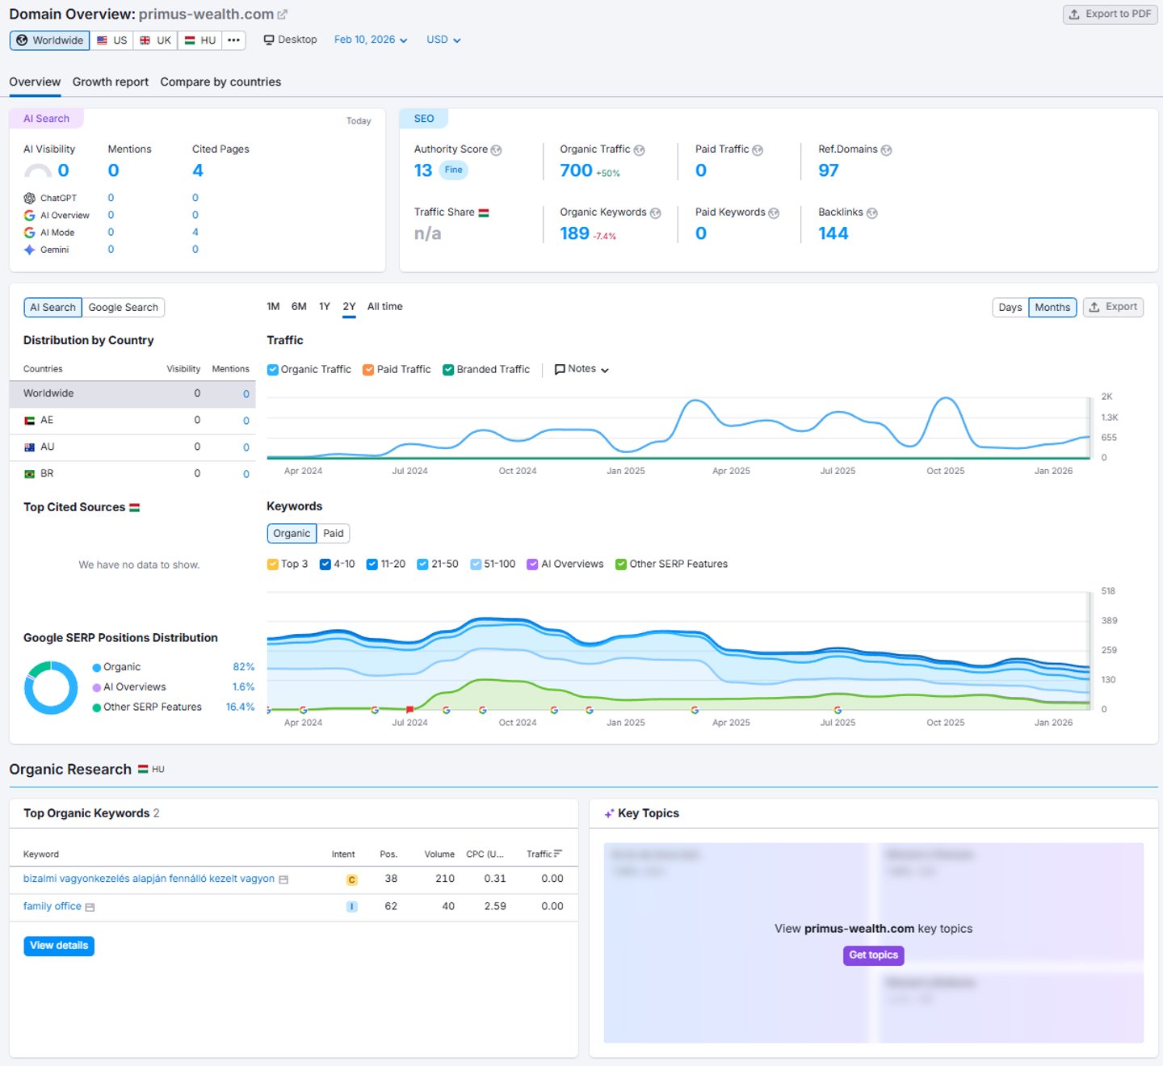The image size is (1163, 1066).
Task: Uncheck the Paid Traffic checkbox
Action: [368, 369]
